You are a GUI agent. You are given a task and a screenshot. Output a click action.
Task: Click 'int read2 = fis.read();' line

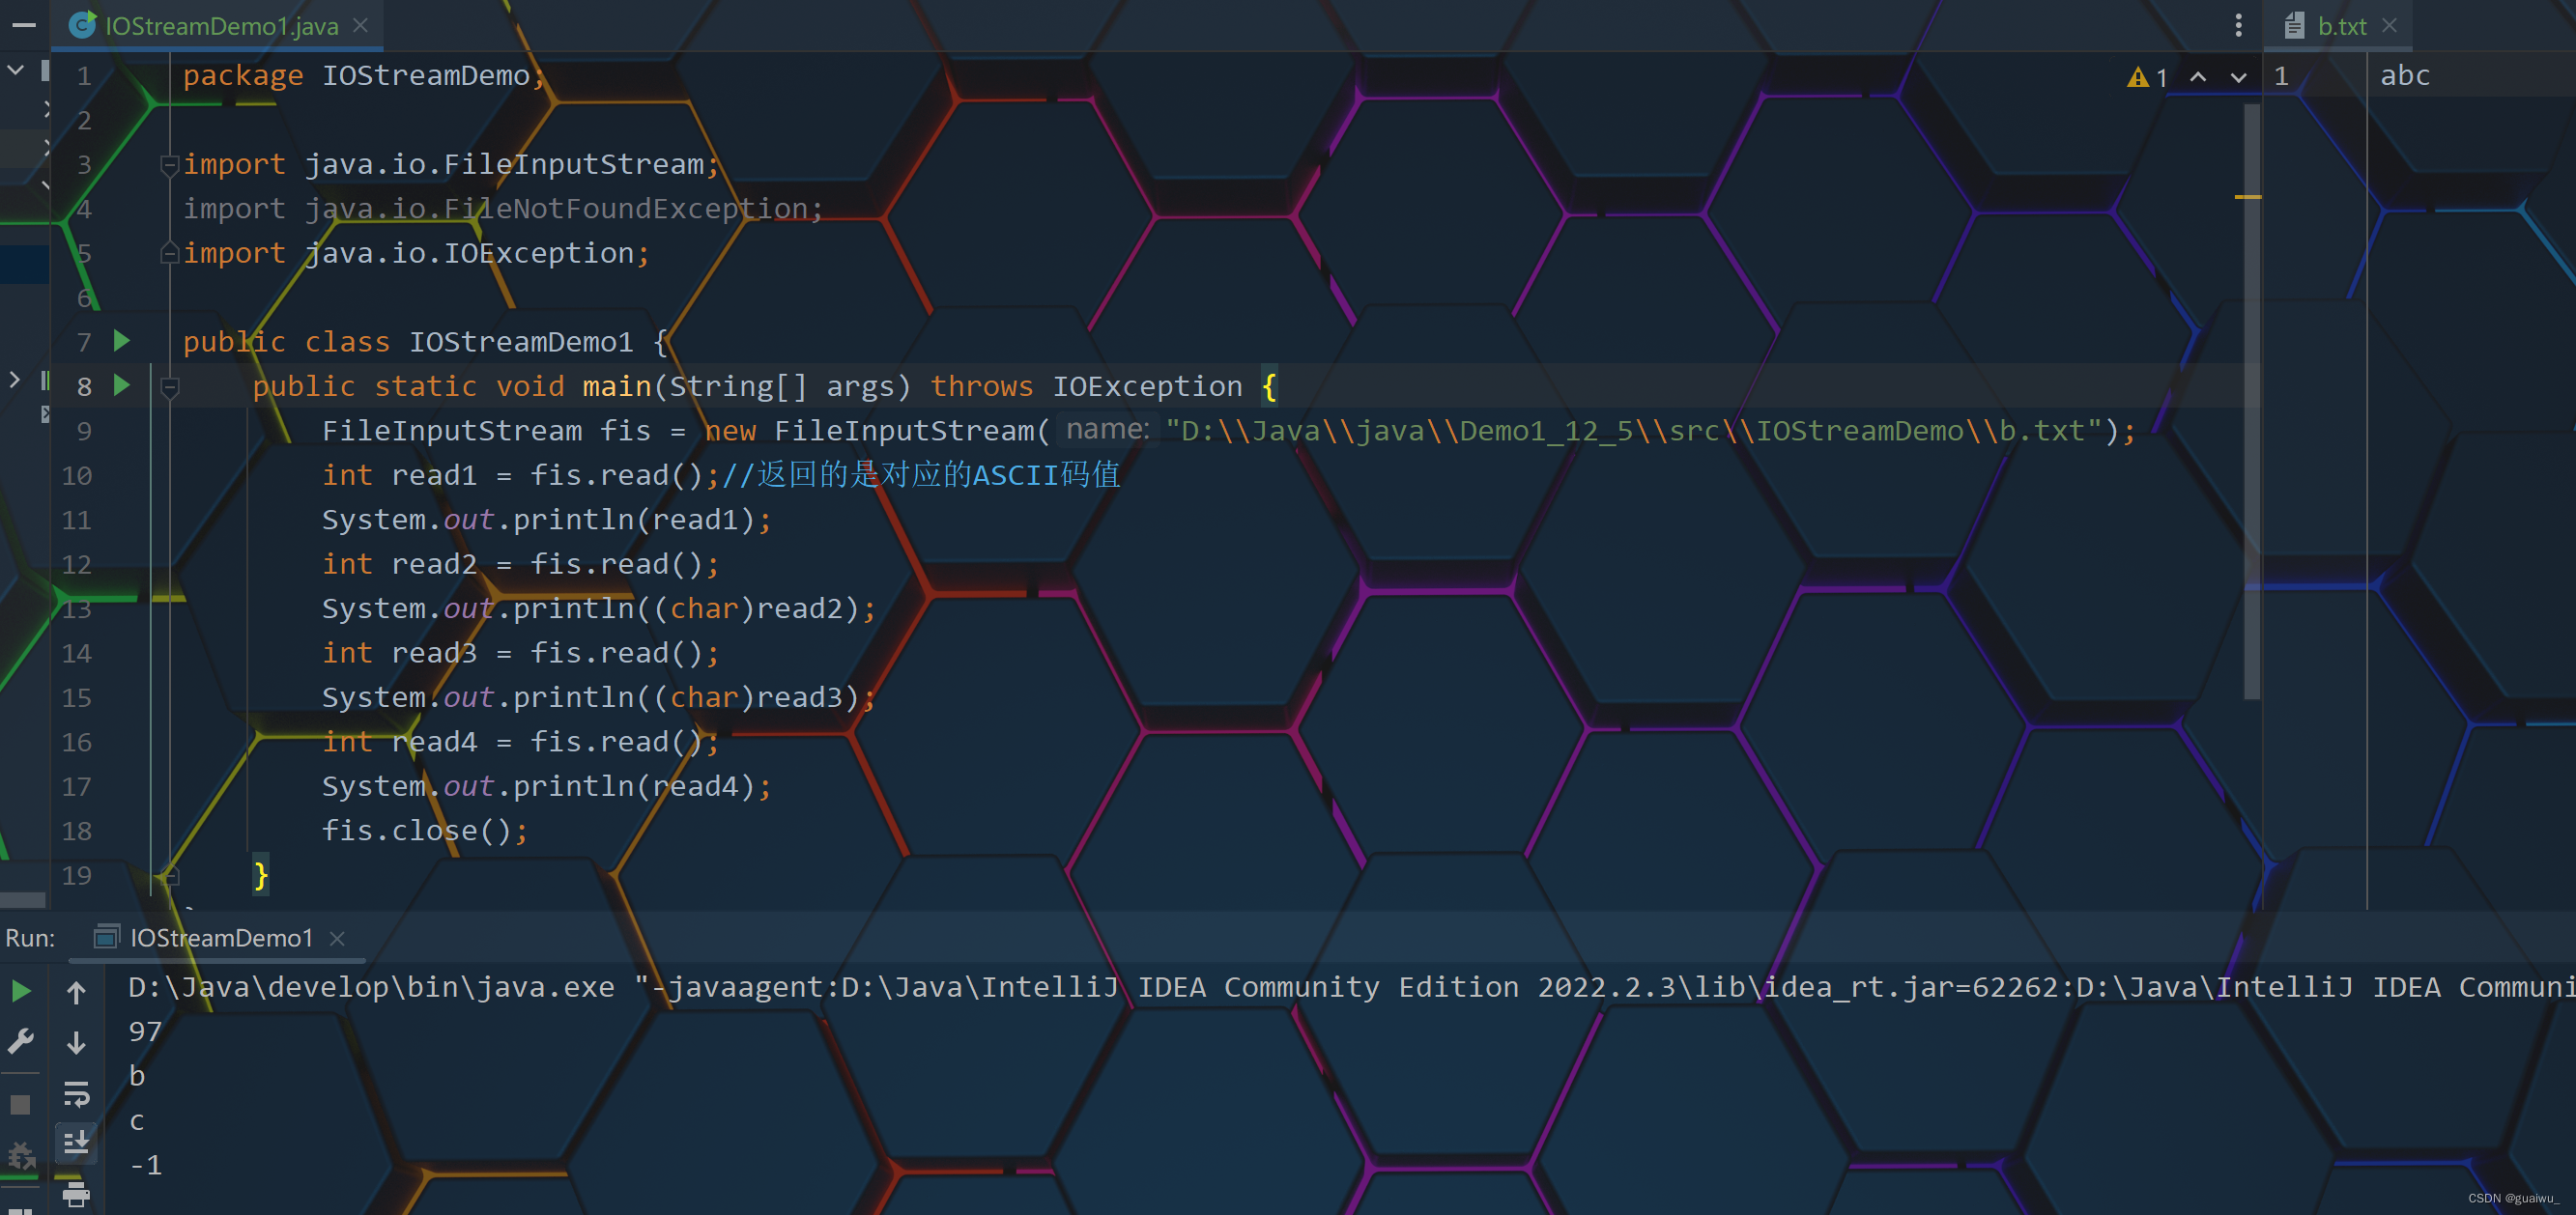520,565
